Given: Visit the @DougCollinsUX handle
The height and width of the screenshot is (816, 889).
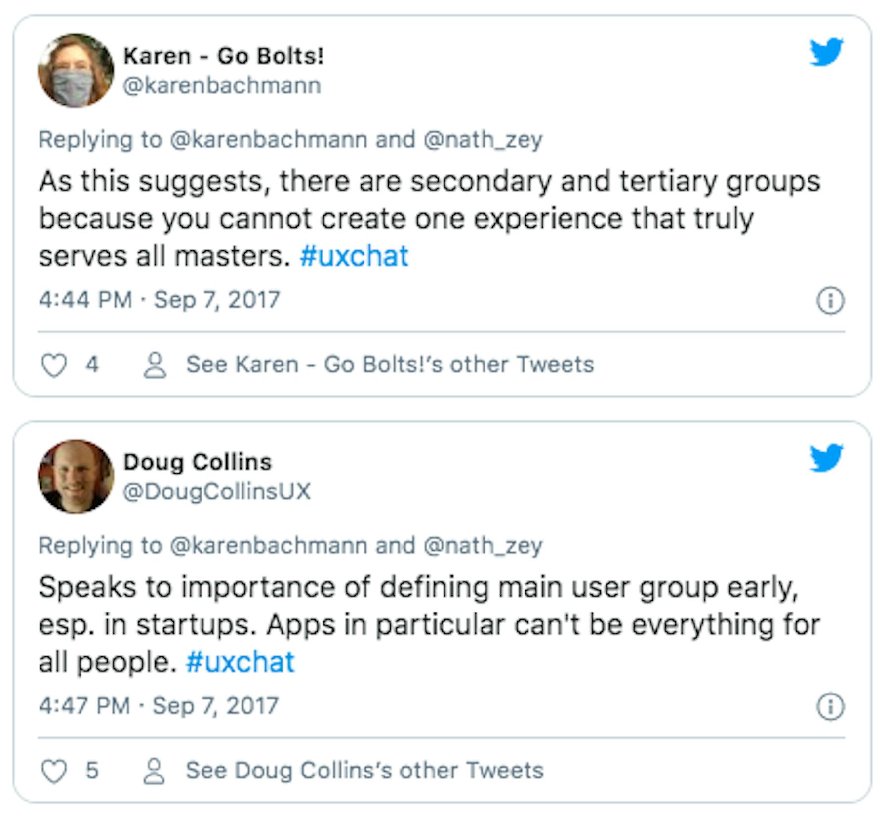Looking at the screenshot, I should coord(217,491).
